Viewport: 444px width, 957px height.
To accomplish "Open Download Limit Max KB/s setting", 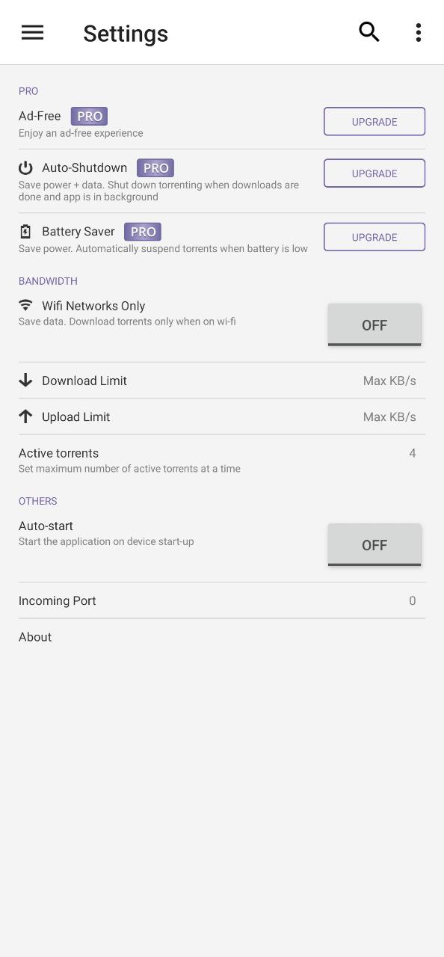I will tap(389, 381).
